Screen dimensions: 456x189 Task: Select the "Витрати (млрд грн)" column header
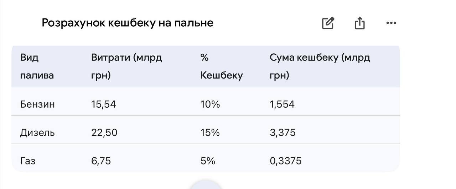126,66
